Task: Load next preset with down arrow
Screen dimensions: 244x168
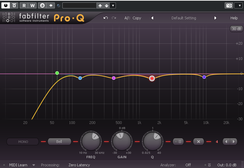Action: pyautogui.click(x=107, y=6)
